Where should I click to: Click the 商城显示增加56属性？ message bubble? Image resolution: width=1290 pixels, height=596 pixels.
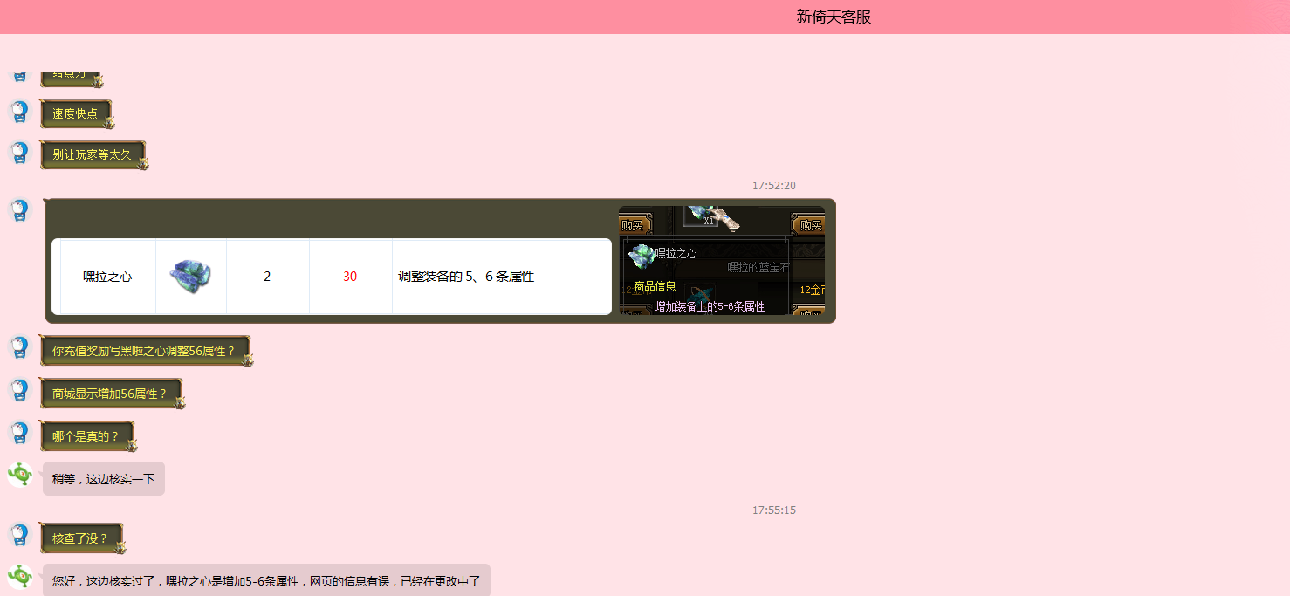click(x=110, y=394)
